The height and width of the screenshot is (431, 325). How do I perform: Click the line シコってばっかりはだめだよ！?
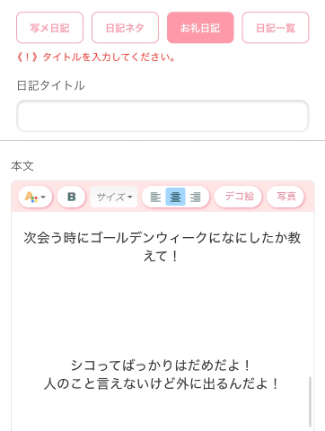[161, 365]
